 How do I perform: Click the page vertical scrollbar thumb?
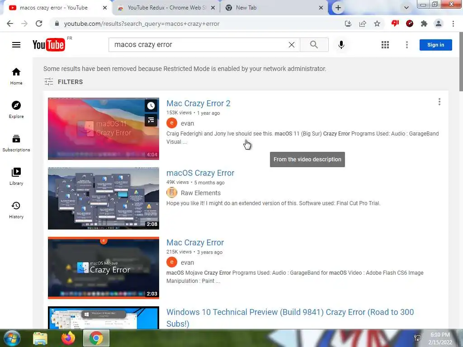(x=461, y=62)
